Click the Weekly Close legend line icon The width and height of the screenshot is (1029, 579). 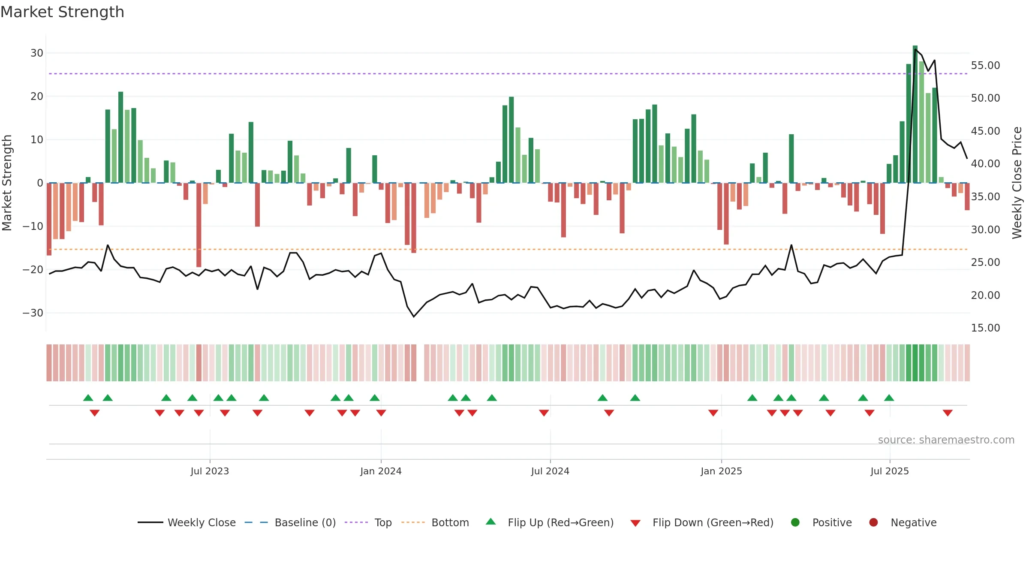(x=150, y=522)
